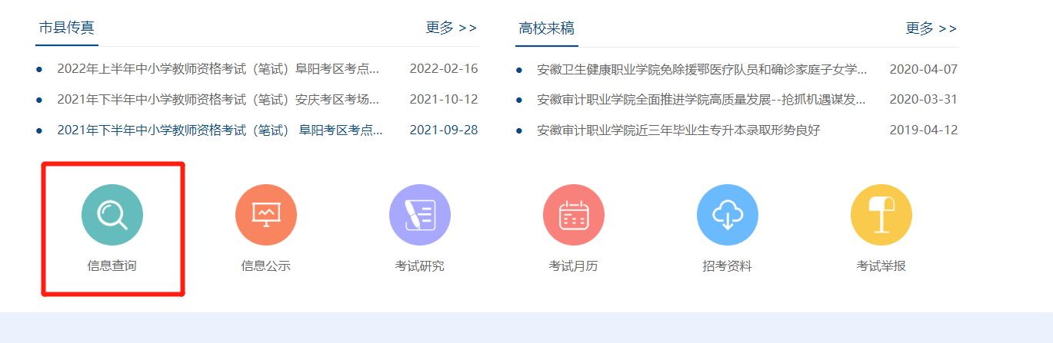The height and width of the screenshot is (343, 1053).
Task: Open the 考试月历 calendar icon
Action: pyautogui.click(x=574, y=215)
